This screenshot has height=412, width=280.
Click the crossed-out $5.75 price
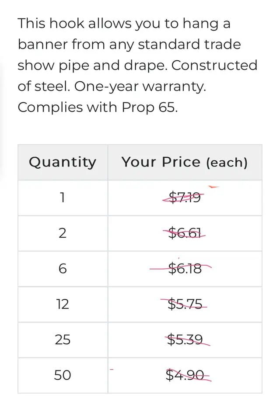pyautogui.click(x=185, y=304)
